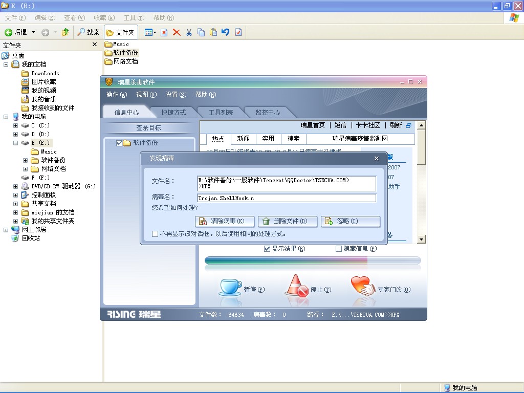Select 回收站 recycle bin in tree
This screenshot has width=524, height=393.
coord(31,238)
